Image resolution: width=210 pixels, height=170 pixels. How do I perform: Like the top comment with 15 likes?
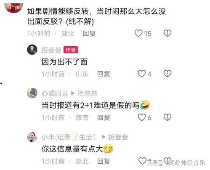point(138,33)
